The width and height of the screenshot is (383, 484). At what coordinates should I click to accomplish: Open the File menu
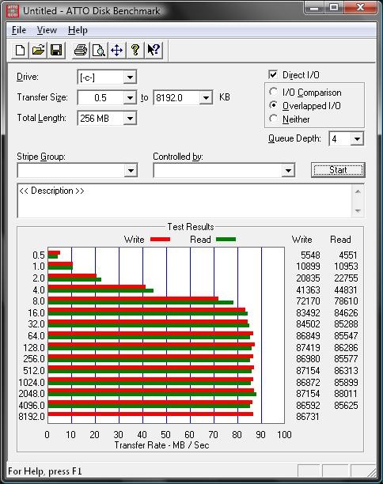[19, 30]
